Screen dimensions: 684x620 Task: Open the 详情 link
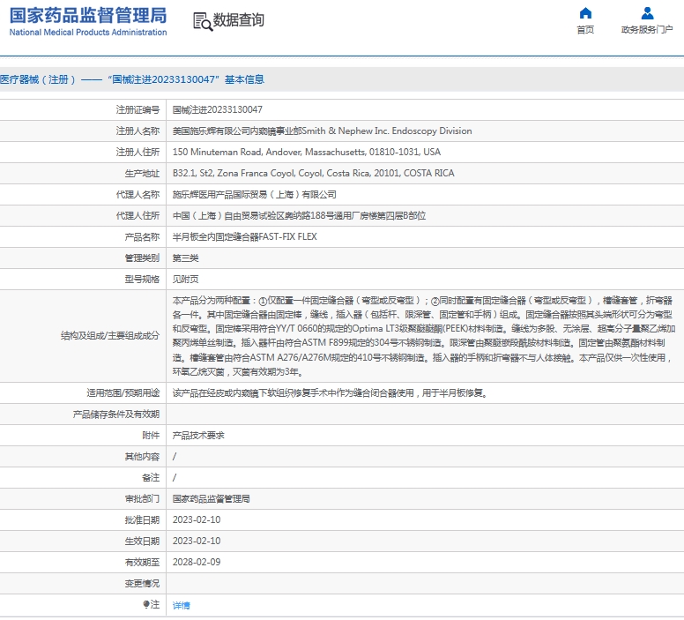(181, 605)
